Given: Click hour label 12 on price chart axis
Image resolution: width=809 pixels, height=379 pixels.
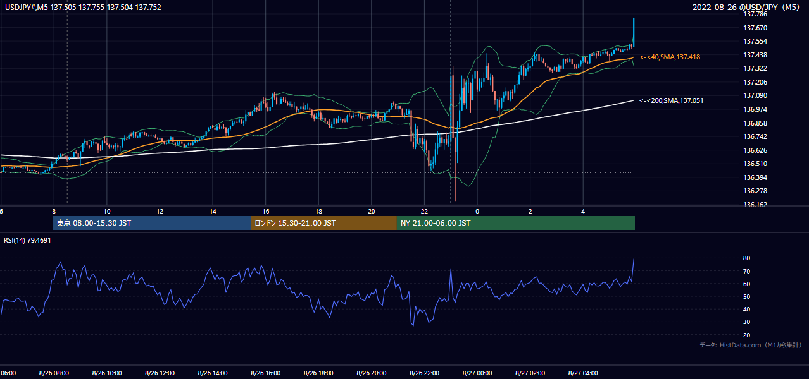Looking at the screenshot, I should click(160, 212).
